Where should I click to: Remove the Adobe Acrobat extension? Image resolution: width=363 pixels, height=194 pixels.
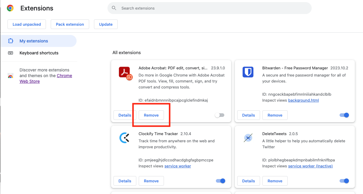point(151,115)
